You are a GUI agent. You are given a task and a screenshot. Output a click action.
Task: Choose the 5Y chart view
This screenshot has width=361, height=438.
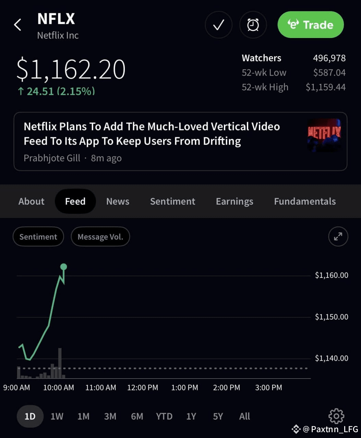[x=218, y=416]
